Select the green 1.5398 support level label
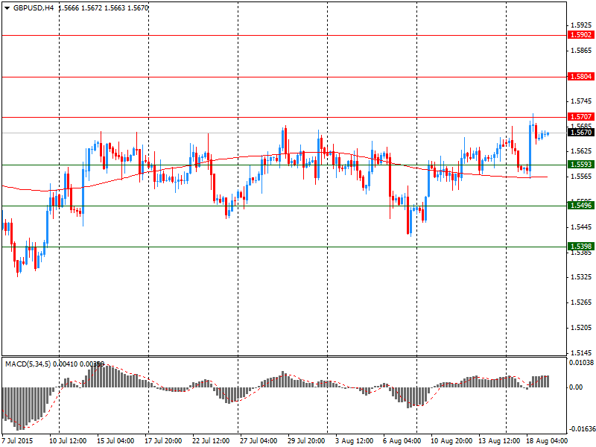The image size is (596, 447). 581,247
